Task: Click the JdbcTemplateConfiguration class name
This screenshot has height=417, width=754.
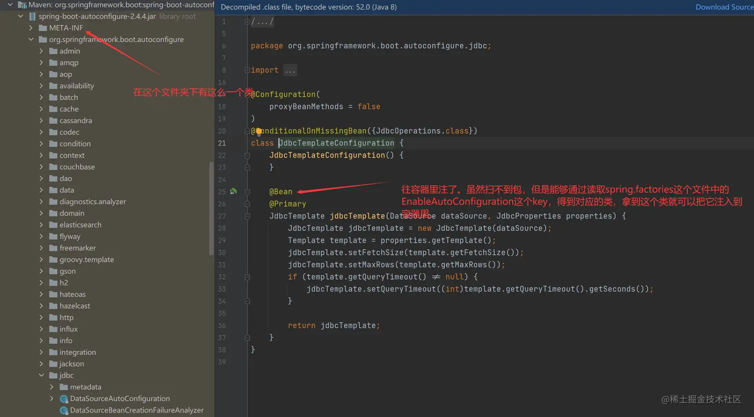Action: (x=337, y=143)
